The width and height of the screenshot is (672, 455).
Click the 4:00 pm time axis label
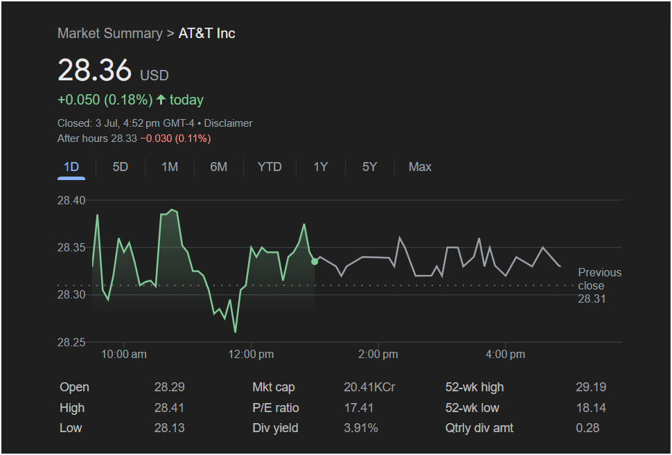pos(505,355)
